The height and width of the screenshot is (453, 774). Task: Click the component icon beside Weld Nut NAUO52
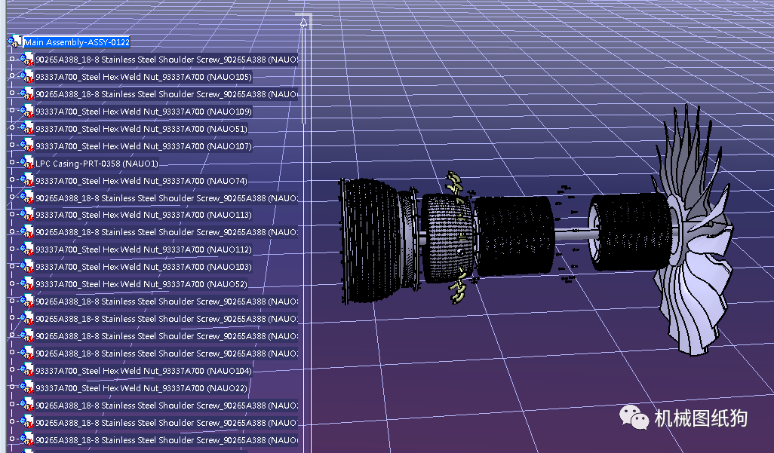(x=26, y=283)
